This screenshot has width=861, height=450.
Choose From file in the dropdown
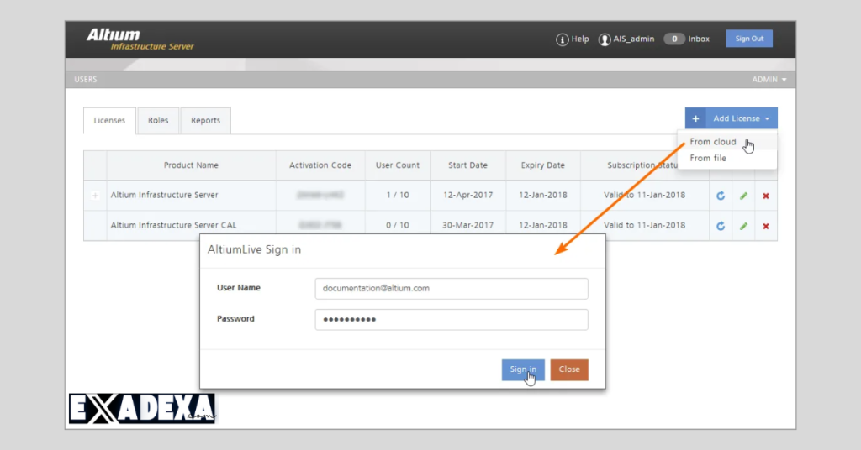(708, 158)
